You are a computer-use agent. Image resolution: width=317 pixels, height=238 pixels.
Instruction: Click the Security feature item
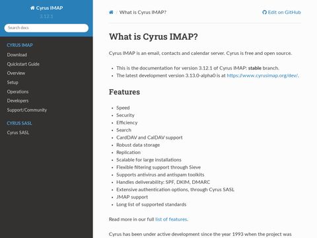[125, 115]
